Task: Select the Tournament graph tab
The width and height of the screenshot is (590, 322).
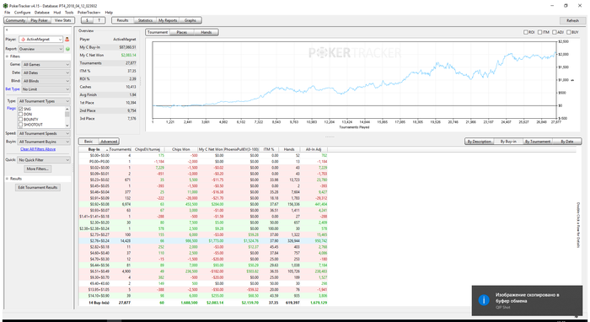Action: pyautogui.click(x=158, y=32)
